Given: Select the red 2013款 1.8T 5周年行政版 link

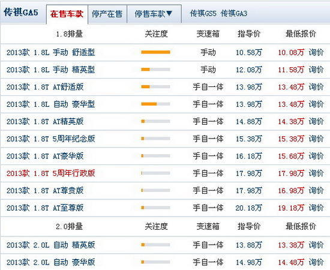Looking at the screenshot, I should 51,173.
